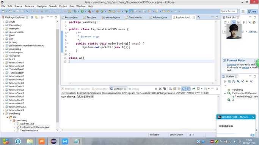Switch to Person.java editor tab
Viewport: 259px width, 145px height.
click(69, 17)
